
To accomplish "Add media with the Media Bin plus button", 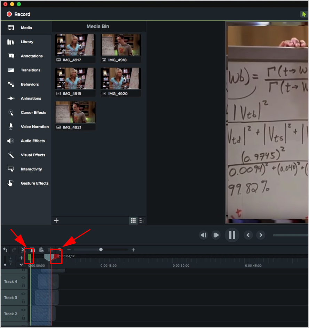I will coord(56,220).
